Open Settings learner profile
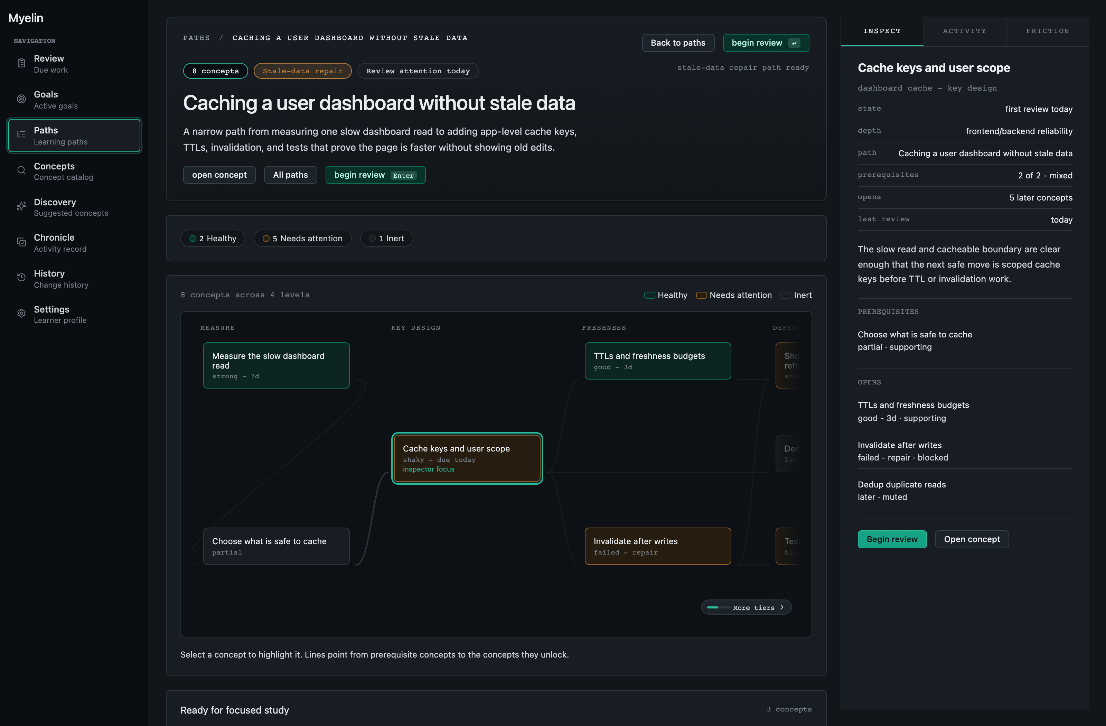 (x=74, y=315)
